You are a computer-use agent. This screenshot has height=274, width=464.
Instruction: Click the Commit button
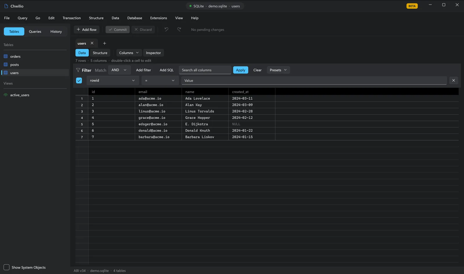pyautogui.click(x=118, y=29)
